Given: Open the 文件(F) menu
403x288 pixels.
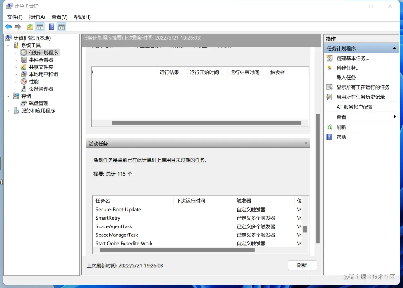Looking at the screenshot, I should (x=15, y=17).
